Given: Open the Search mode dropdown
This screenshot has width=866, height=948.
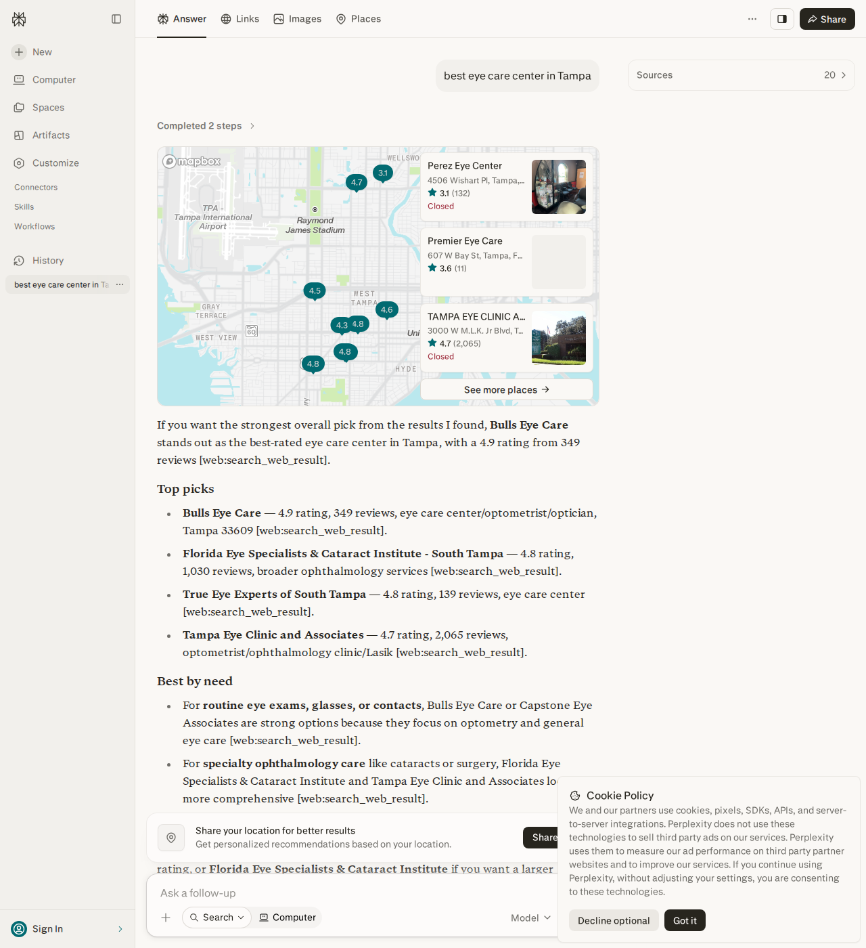Looking at the screenshot, I should [x=216, y=918].
